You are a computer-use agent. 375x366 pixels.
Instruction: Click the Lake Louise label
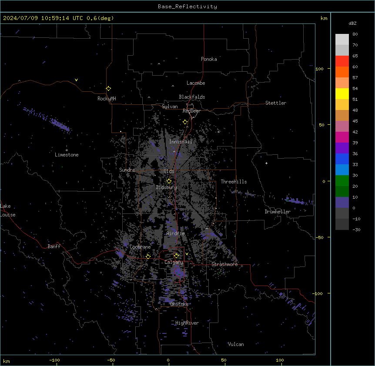click(x=8, y=210)
